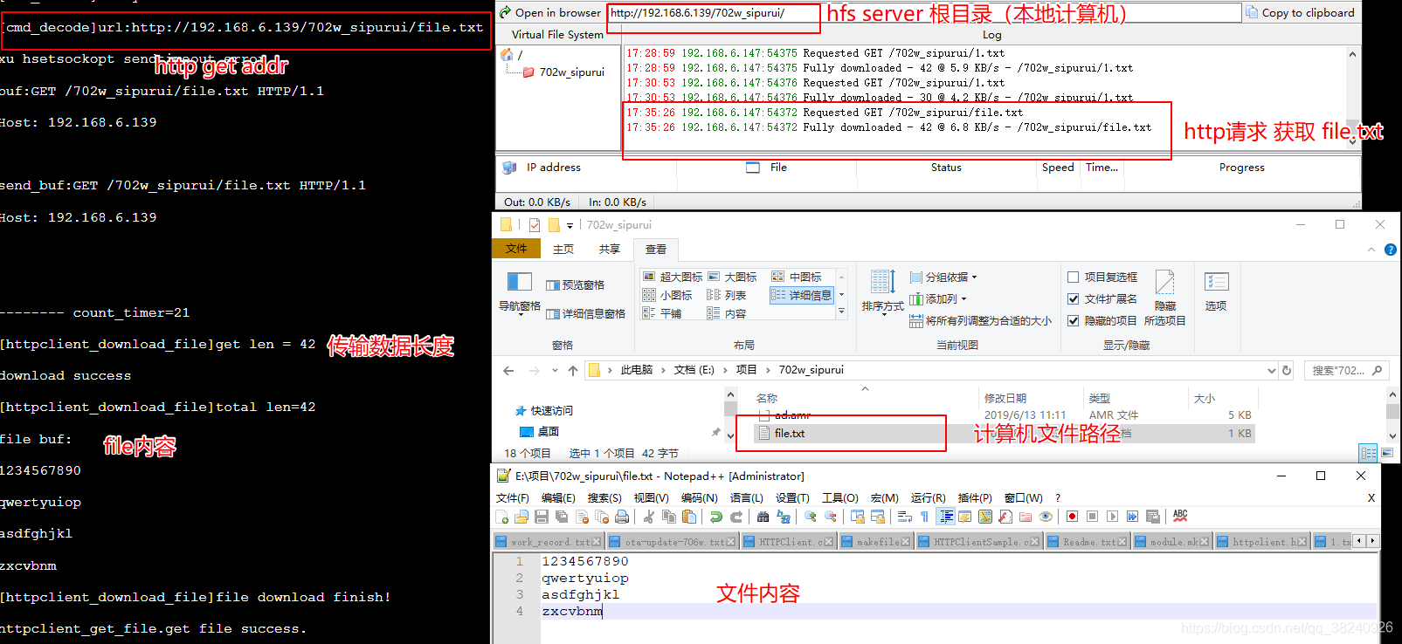Click the Cut scissors icon in Notepad++
This screenshot has height=644, width=1402.
pyautogui.click(x=649, y=517)
